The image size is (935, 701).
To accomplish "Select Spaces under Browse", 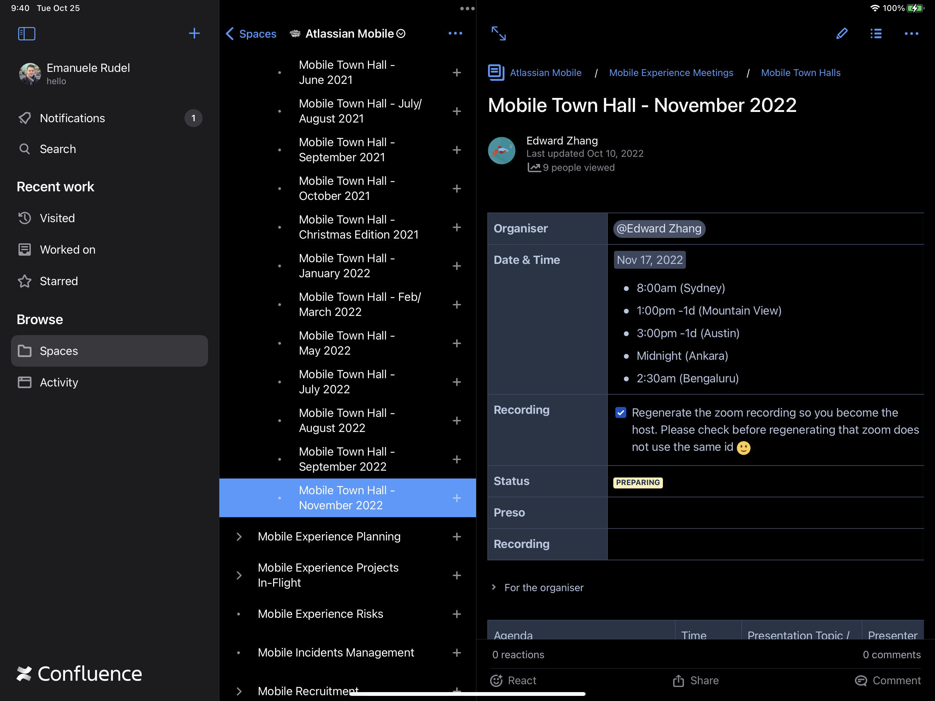I will (x=110, y=351).
